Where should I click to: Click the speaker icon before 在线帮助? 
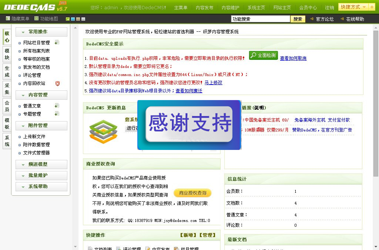click(342, 18)
